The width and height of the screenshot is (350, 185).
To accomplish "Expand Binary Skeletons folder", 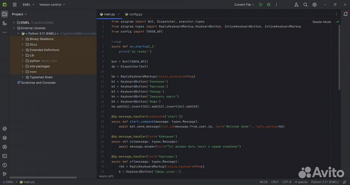I will [22, 39].
